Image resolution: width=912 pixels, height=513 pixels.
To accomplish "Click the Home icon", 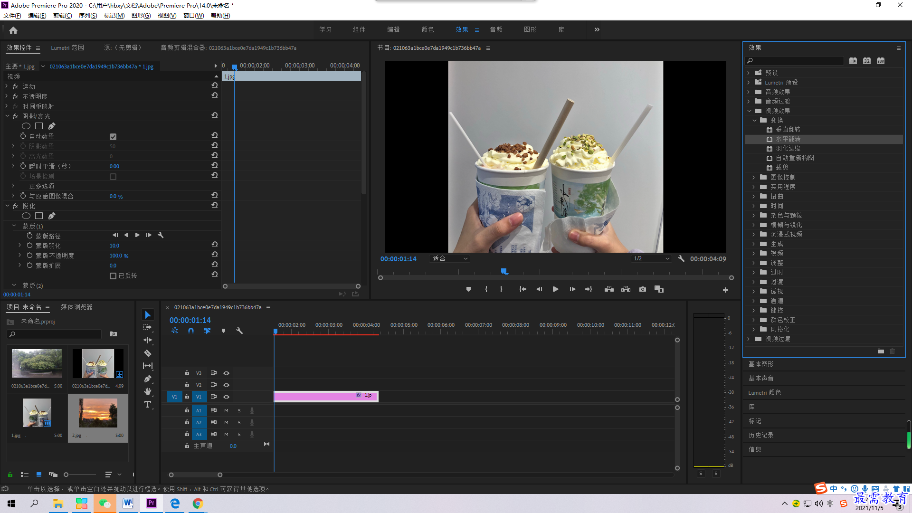I will [x=13, y=30].
